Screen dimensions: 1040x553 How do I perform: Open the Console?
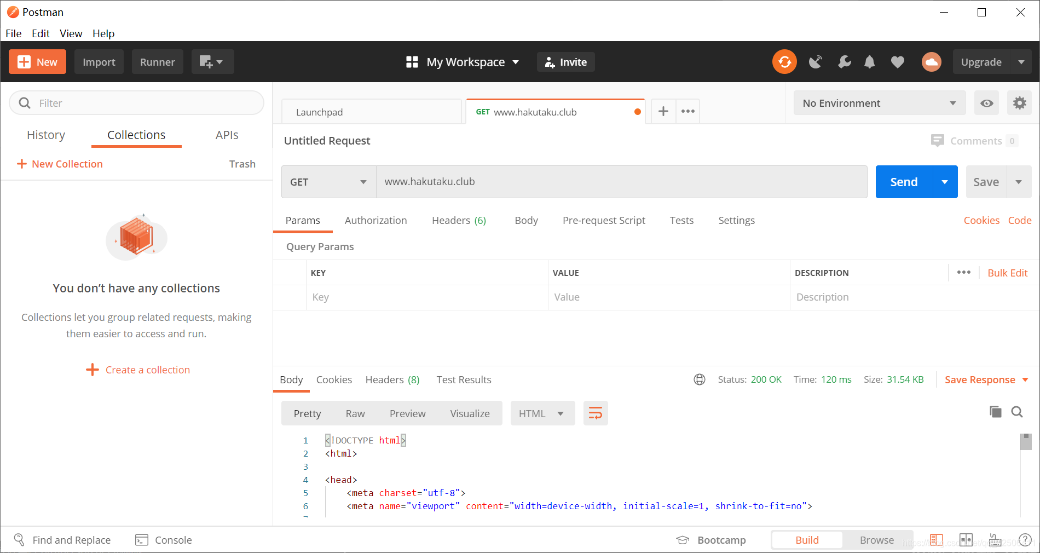pyautogui.click(x=164, y=540)
